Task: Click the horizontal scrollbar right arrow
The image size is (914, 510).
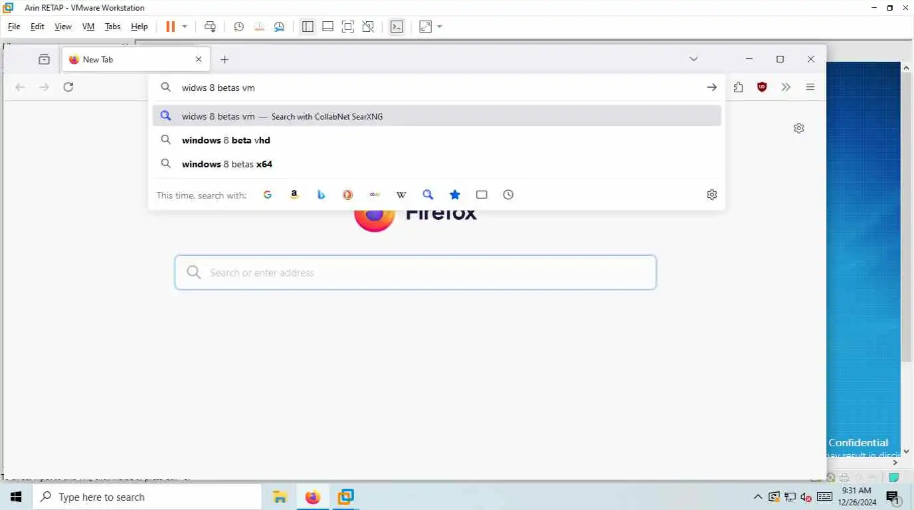Action: [x=895, y=462]
